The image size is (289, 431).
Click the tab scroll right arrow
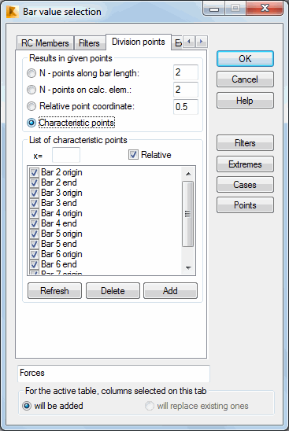[x=202, y=42]
